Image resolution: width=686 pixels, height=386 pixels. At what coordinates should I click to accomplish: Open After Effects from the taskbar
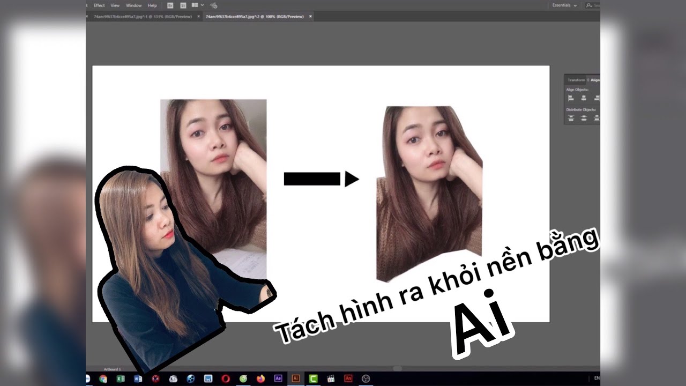[278, 378]
